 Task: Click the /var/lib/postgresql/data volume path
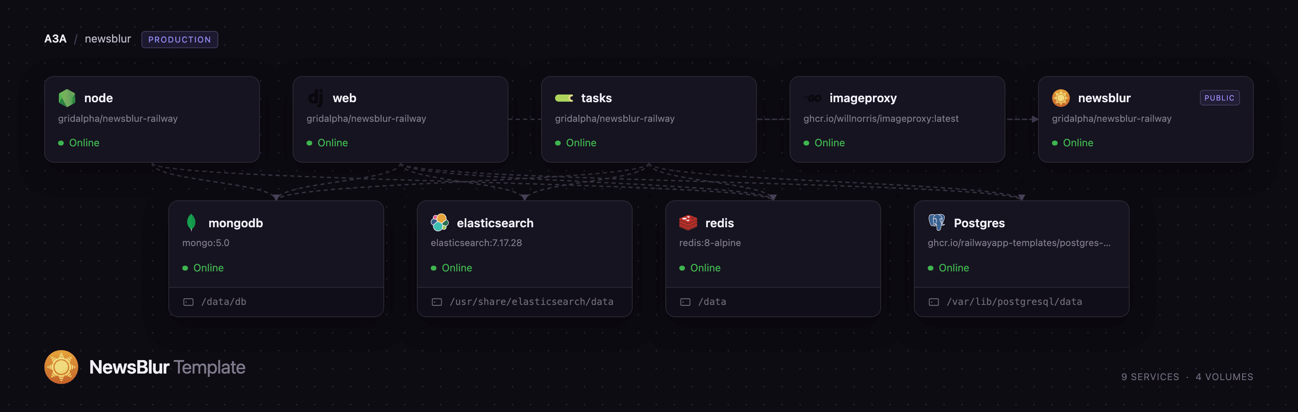point(1014,302)
